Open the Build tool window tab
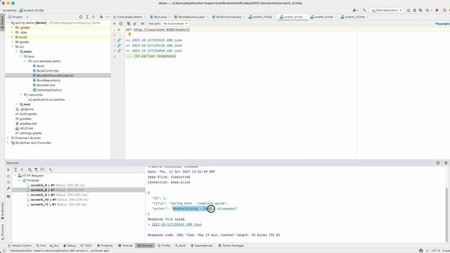450x253 pixels. (181, 245)
